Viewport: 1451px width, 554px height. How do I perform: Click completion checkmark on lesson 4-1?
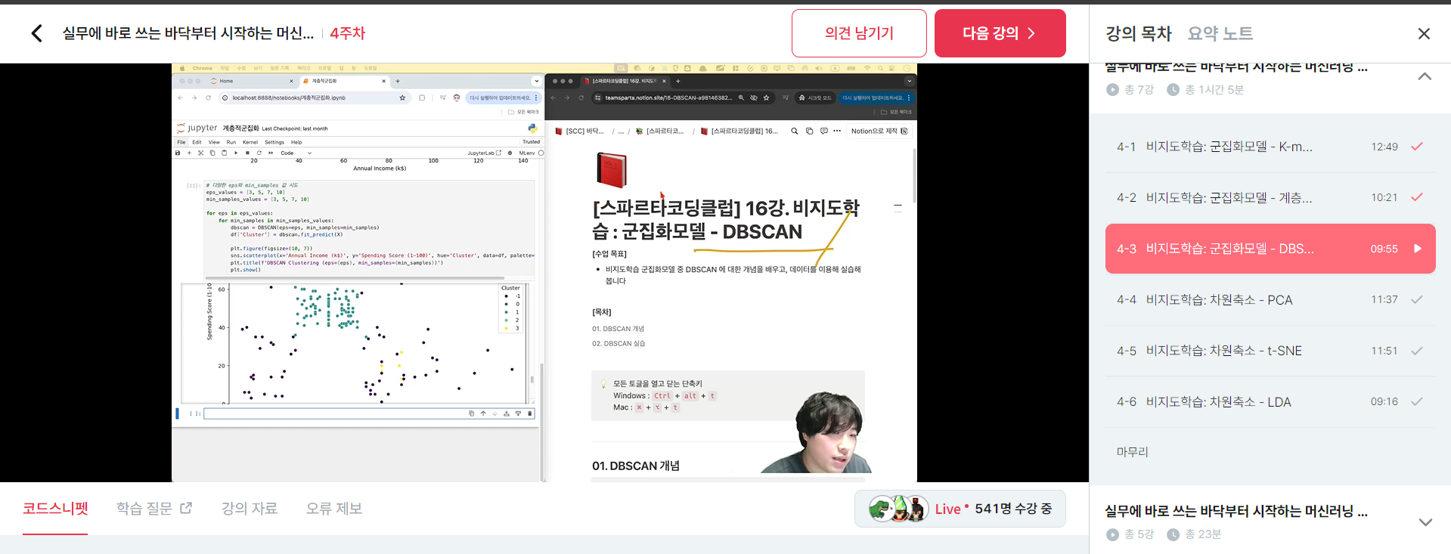tap(1417, 147)
